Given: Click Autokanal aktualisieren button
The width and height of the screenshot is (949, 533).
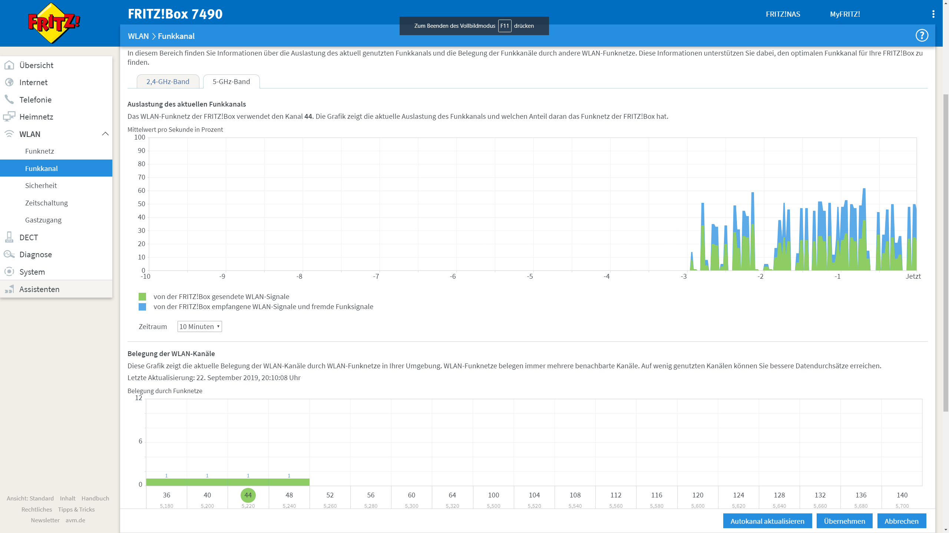Looking at the screenshot, I should (x=767, y=521).
